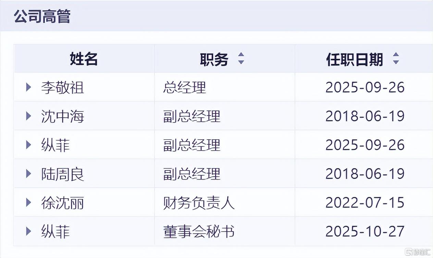Expand the row for 李敬祖
Screen dimensions: 433x258
[28, 87]
